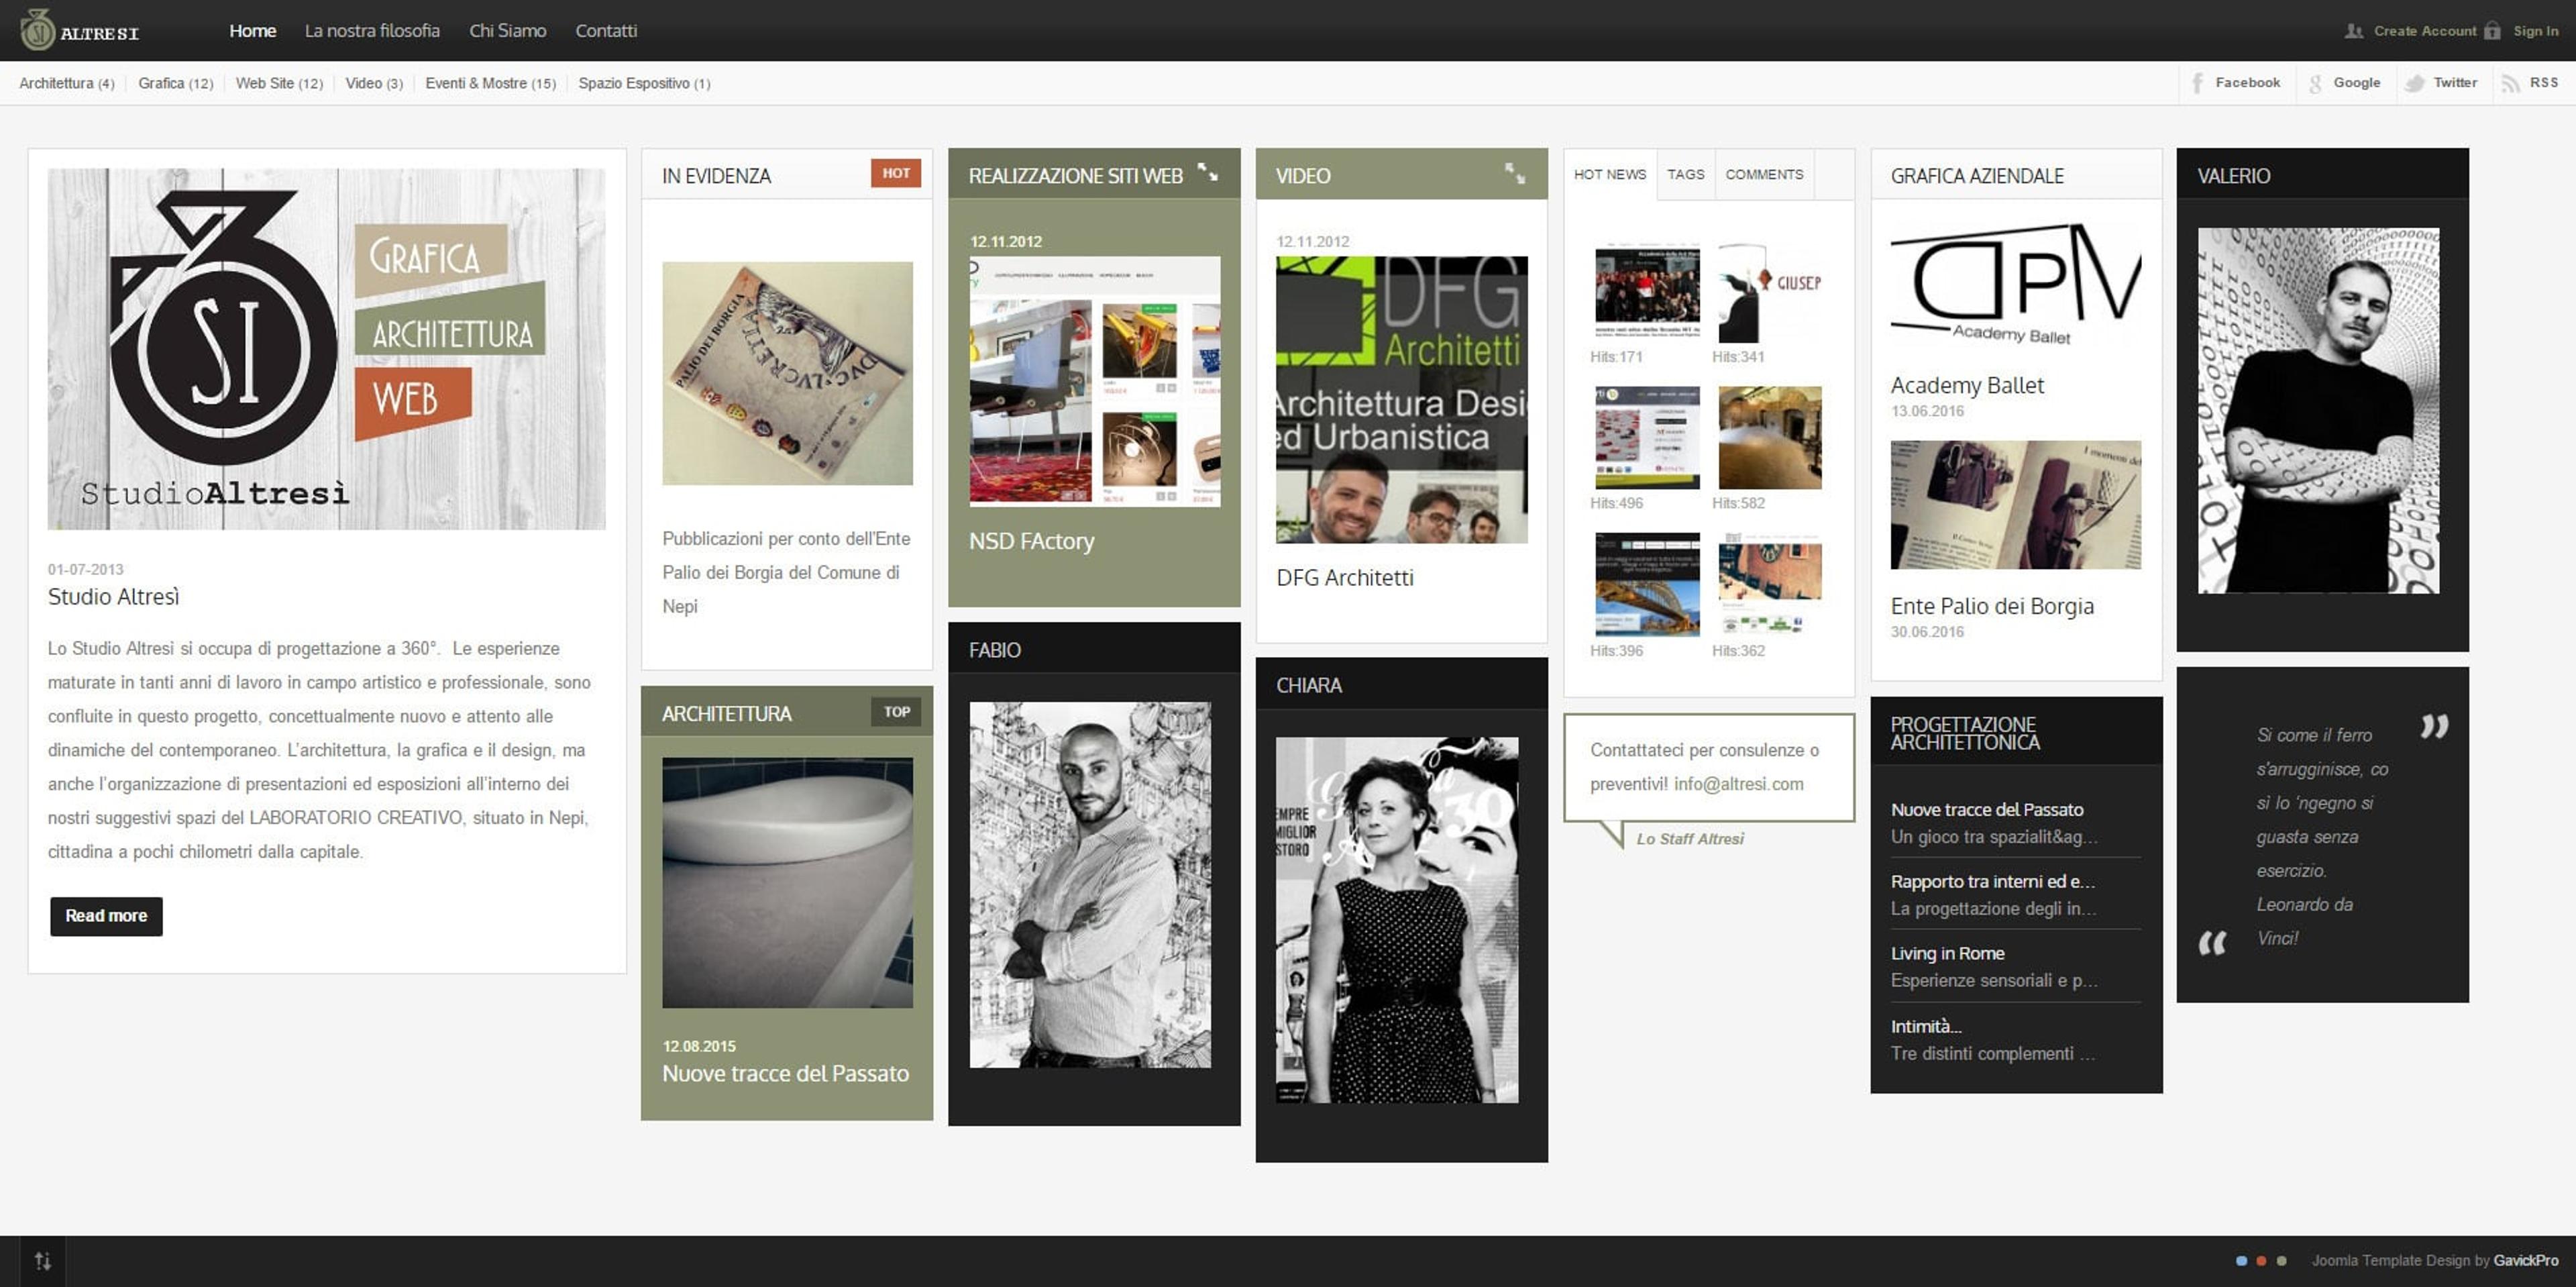Open Rapporto tra interni ed e... article
The height and width of the screenshot is (1287, 2576).
(1992, 881)
